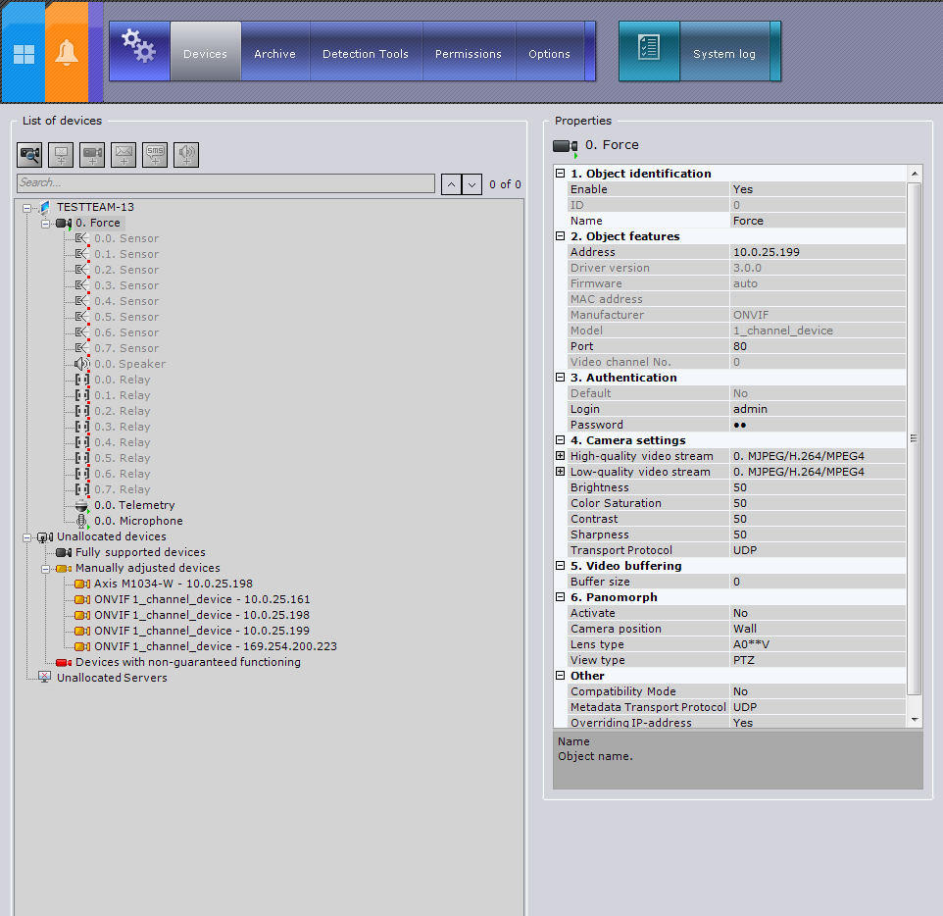
Task: Go to previous search result arrow
Action: 451,184
